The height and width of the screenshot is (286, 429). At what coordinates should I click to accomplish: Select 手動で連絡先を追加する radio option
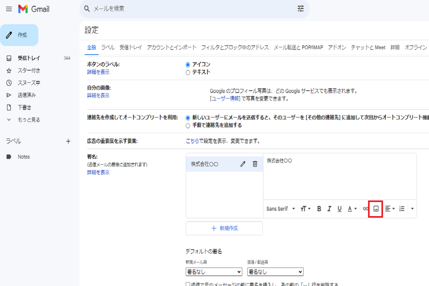pos(188,126)
